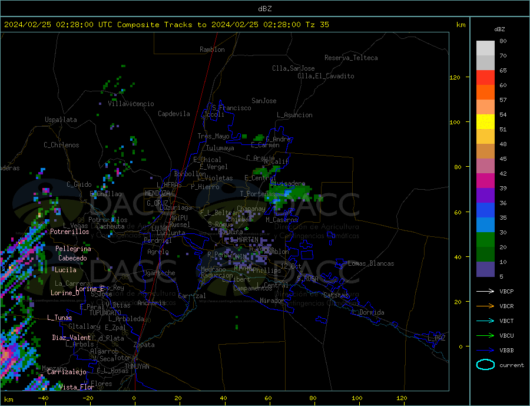Click the Mirador label

point(272,301)
